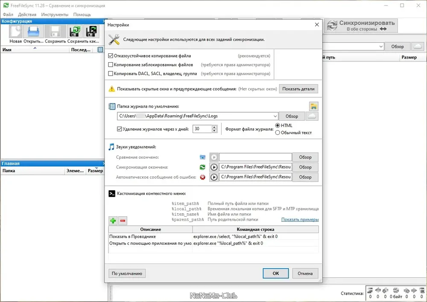427x302 pixels.
Task: Add context menu entry with green plus
Action: coord(113,221)
